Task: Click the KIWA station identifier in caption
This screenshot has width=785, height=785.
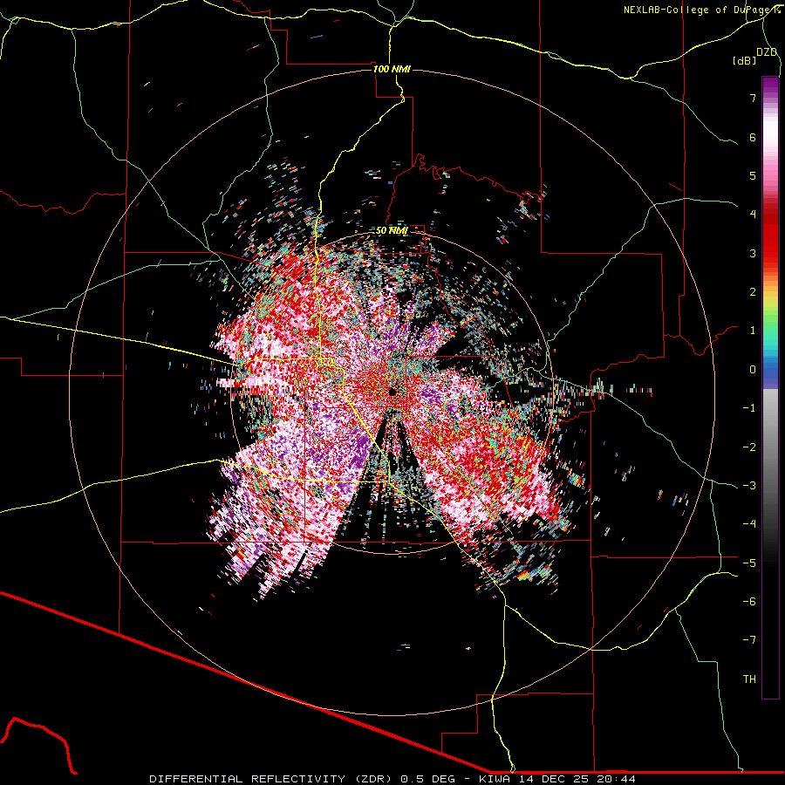Action: click(x=495, y=779)
